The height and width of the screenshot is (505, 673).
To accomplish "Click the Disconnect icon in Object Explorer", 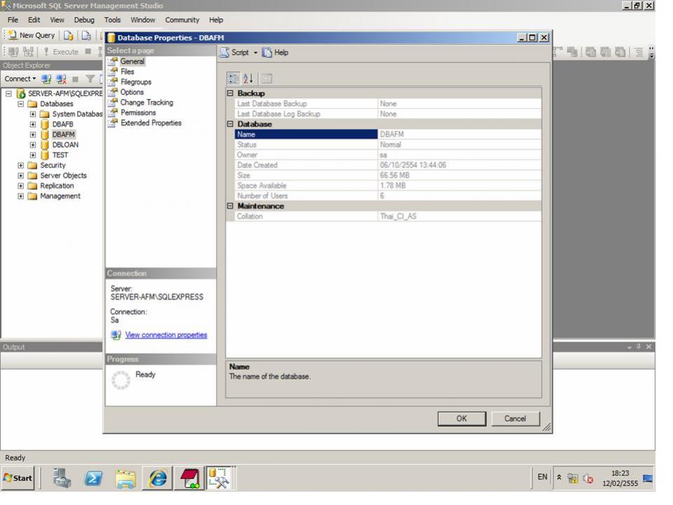I will point(61,79).
